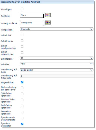The width and height of the screenshot is (96, 130).
Task: Disable the Ignoriere Deckseiten checkbox
Action: pyautogui.click(x=22, y=124)
